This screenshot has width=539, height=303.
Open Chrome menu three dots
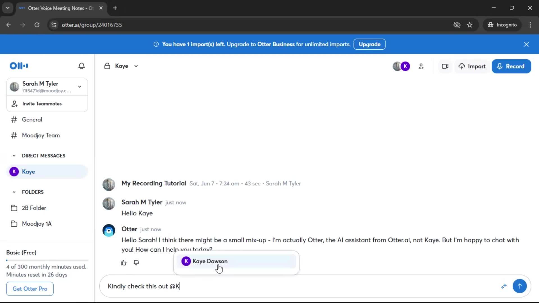click(530, 25)
